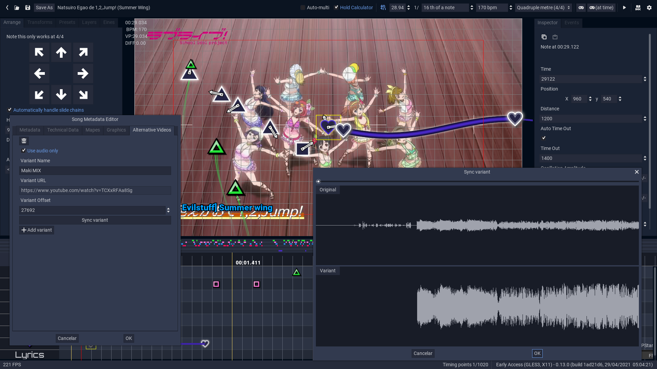This screenshot has height=369, width=657.
Task: Adjust the Distance 1200 stepper
Action: point(645,119)
